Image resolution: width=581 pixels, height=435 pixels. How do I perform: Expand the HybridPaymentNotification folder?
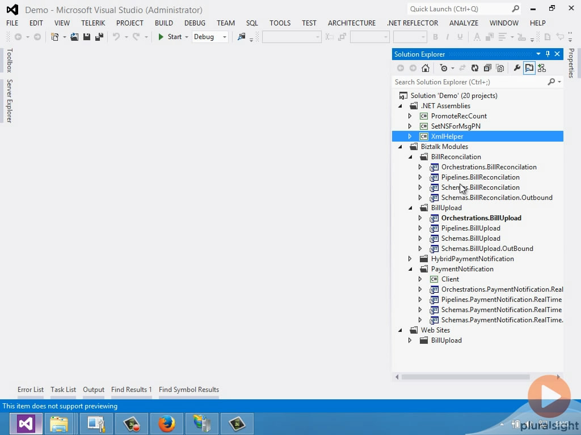point(410,259)
